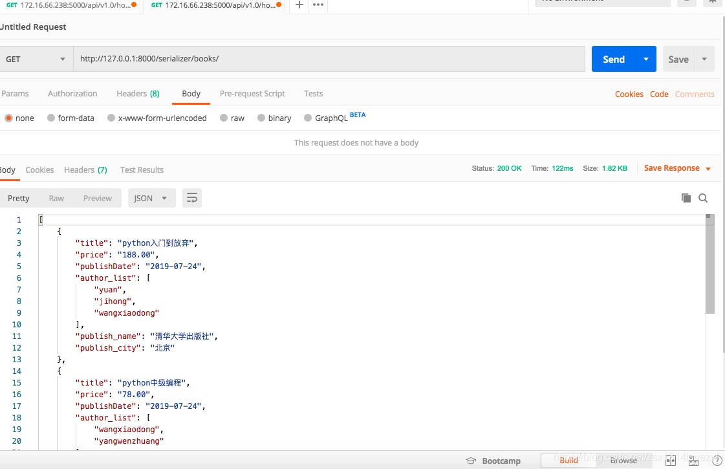
Task: Open the request Headers (8) tab
Action: point(138,93)
